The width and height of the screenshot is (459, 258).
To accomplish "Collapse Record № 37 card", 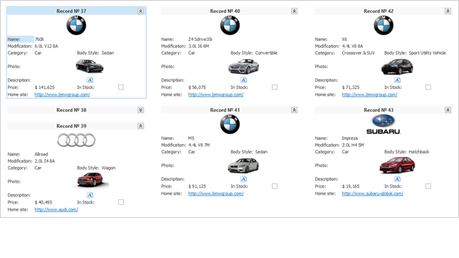I will pyautogui.click(x=141, y=11).
